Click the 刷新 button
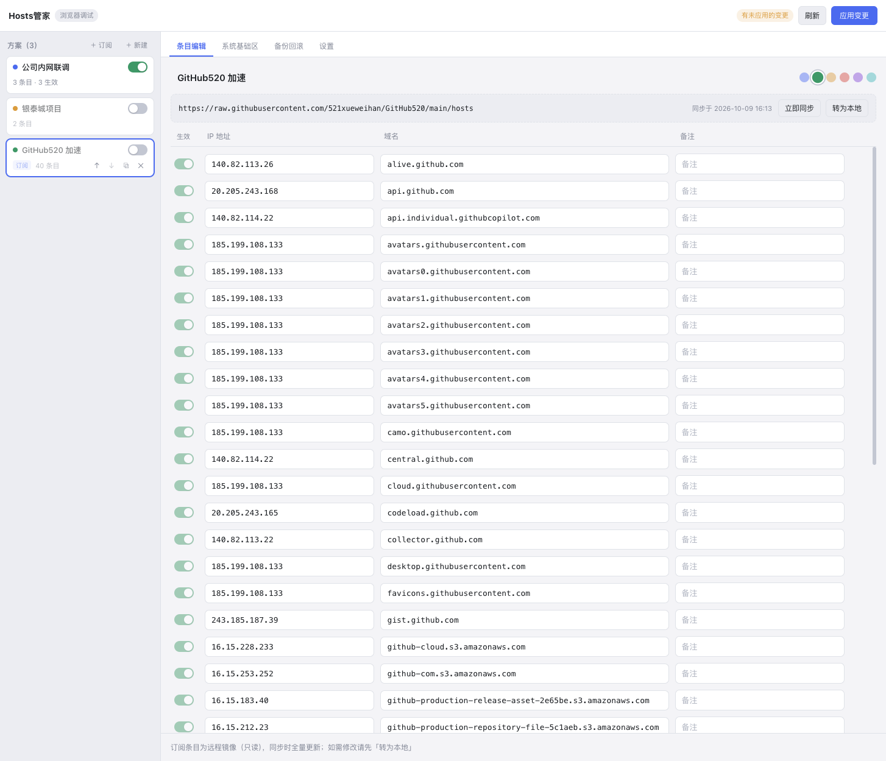886x761 pixels. [x=812, y=16]
